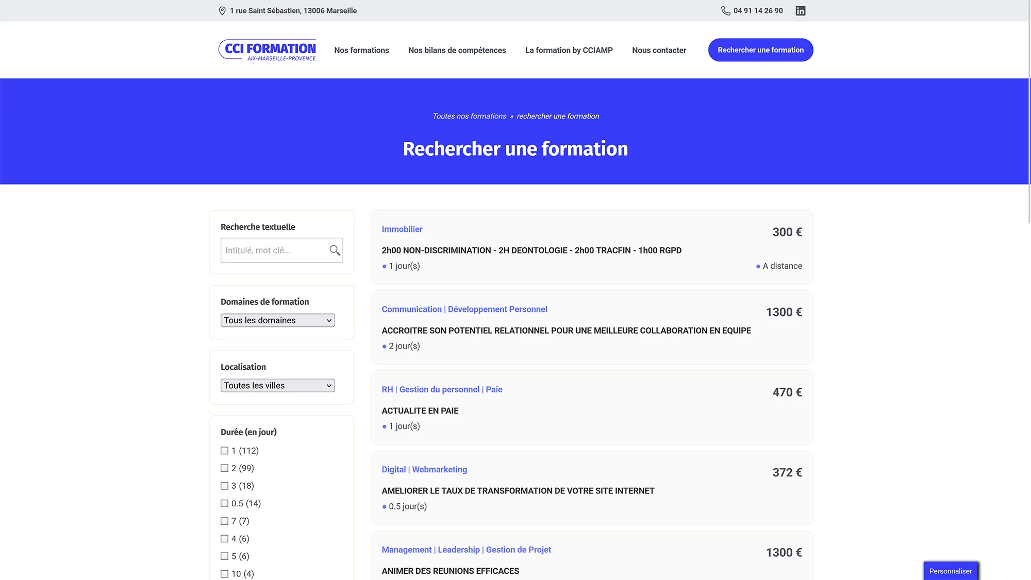Follow the Toutes nos formations breadcrumb link
Screen dimensions: 1031x580
[469, 116]
